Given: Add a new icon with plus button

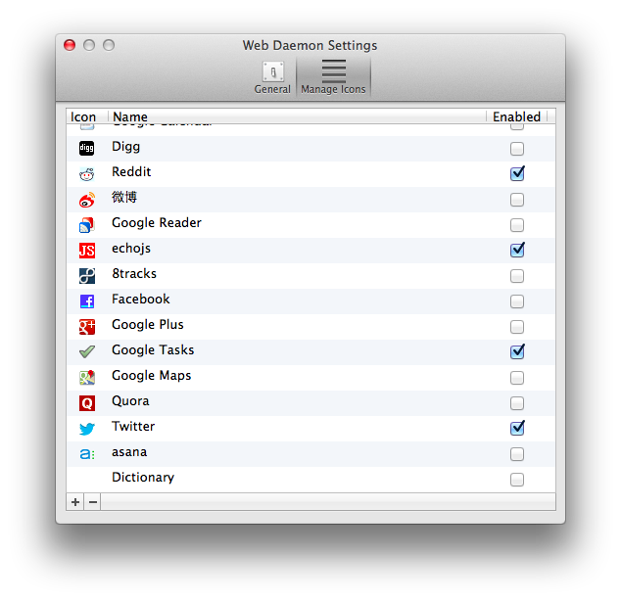Looking at the screenshot, I should pos(75,502).
